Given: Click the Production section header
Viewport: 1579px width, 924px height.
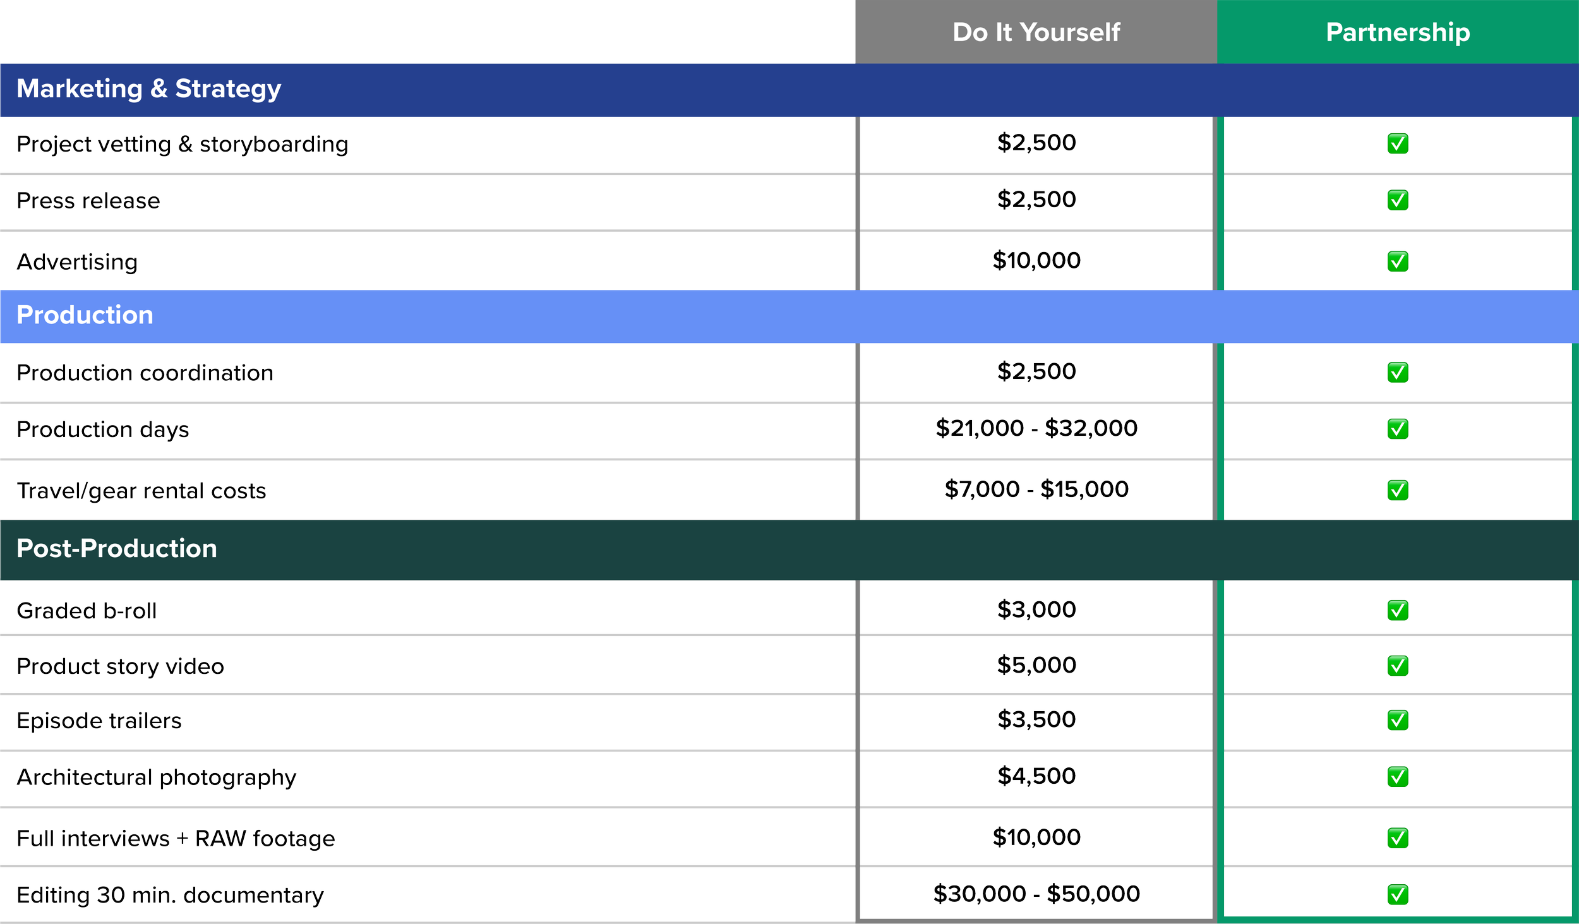Looking at the screenshot, I should (85, 315).
